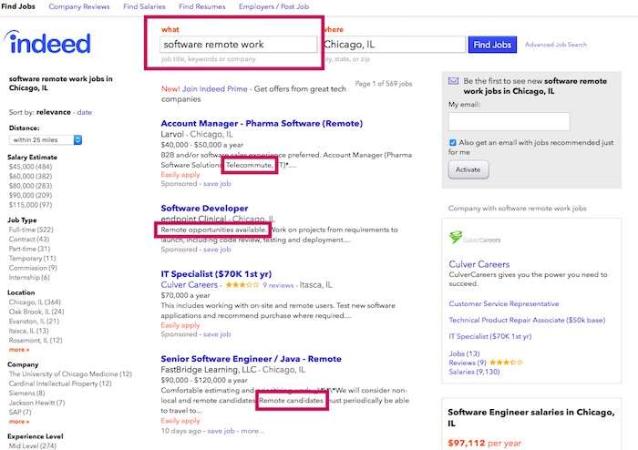
Task: Open the Software Developer job listing
Action: [x=204, y=208]
